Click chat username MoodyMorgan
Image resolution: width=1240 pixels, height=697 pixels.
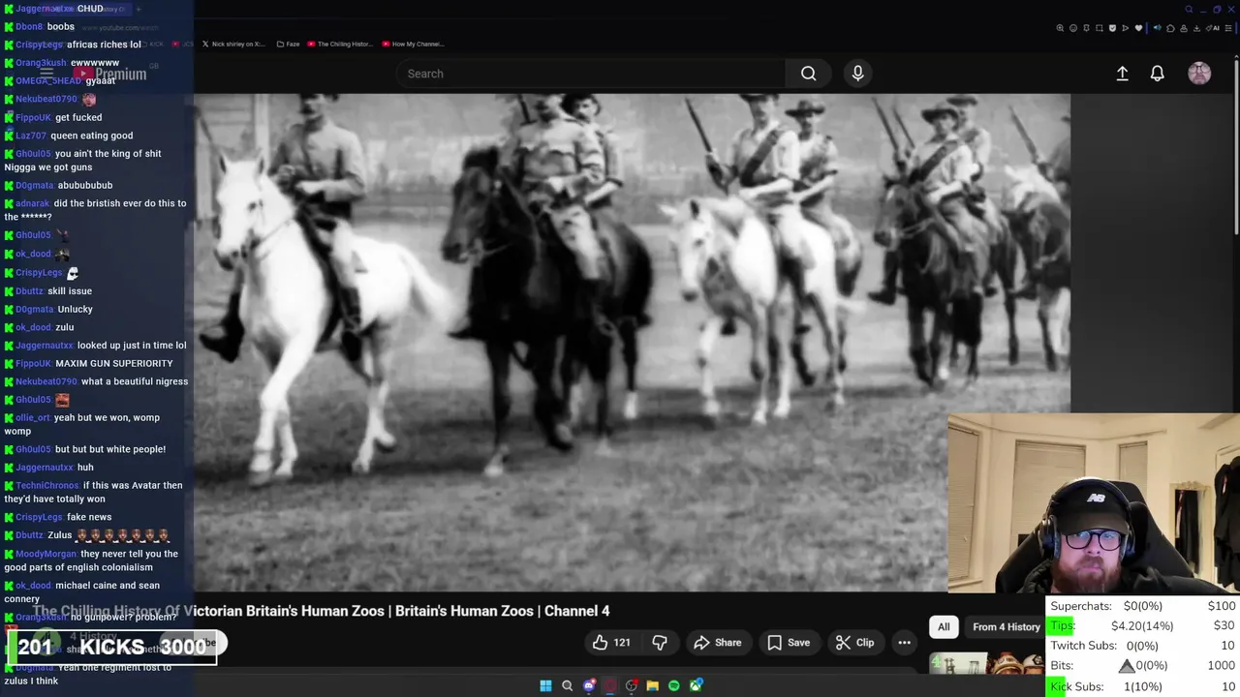coord(46,554)
